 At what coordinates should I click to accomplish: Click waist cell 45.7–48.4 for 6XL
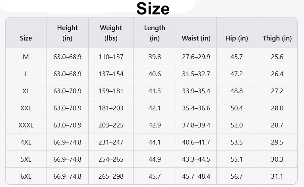pos(196,176)
